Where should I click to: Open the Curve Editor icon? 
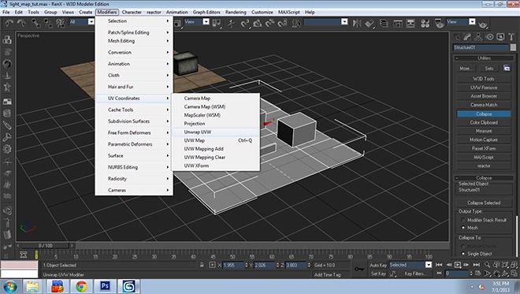[398, 23]
